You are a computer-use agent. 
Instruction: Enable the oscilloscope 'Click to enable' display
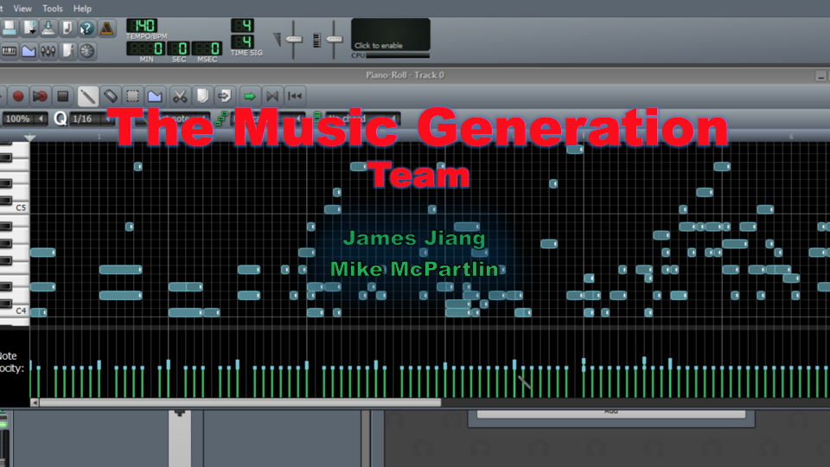pyautogui.click(x=391, y=35)
